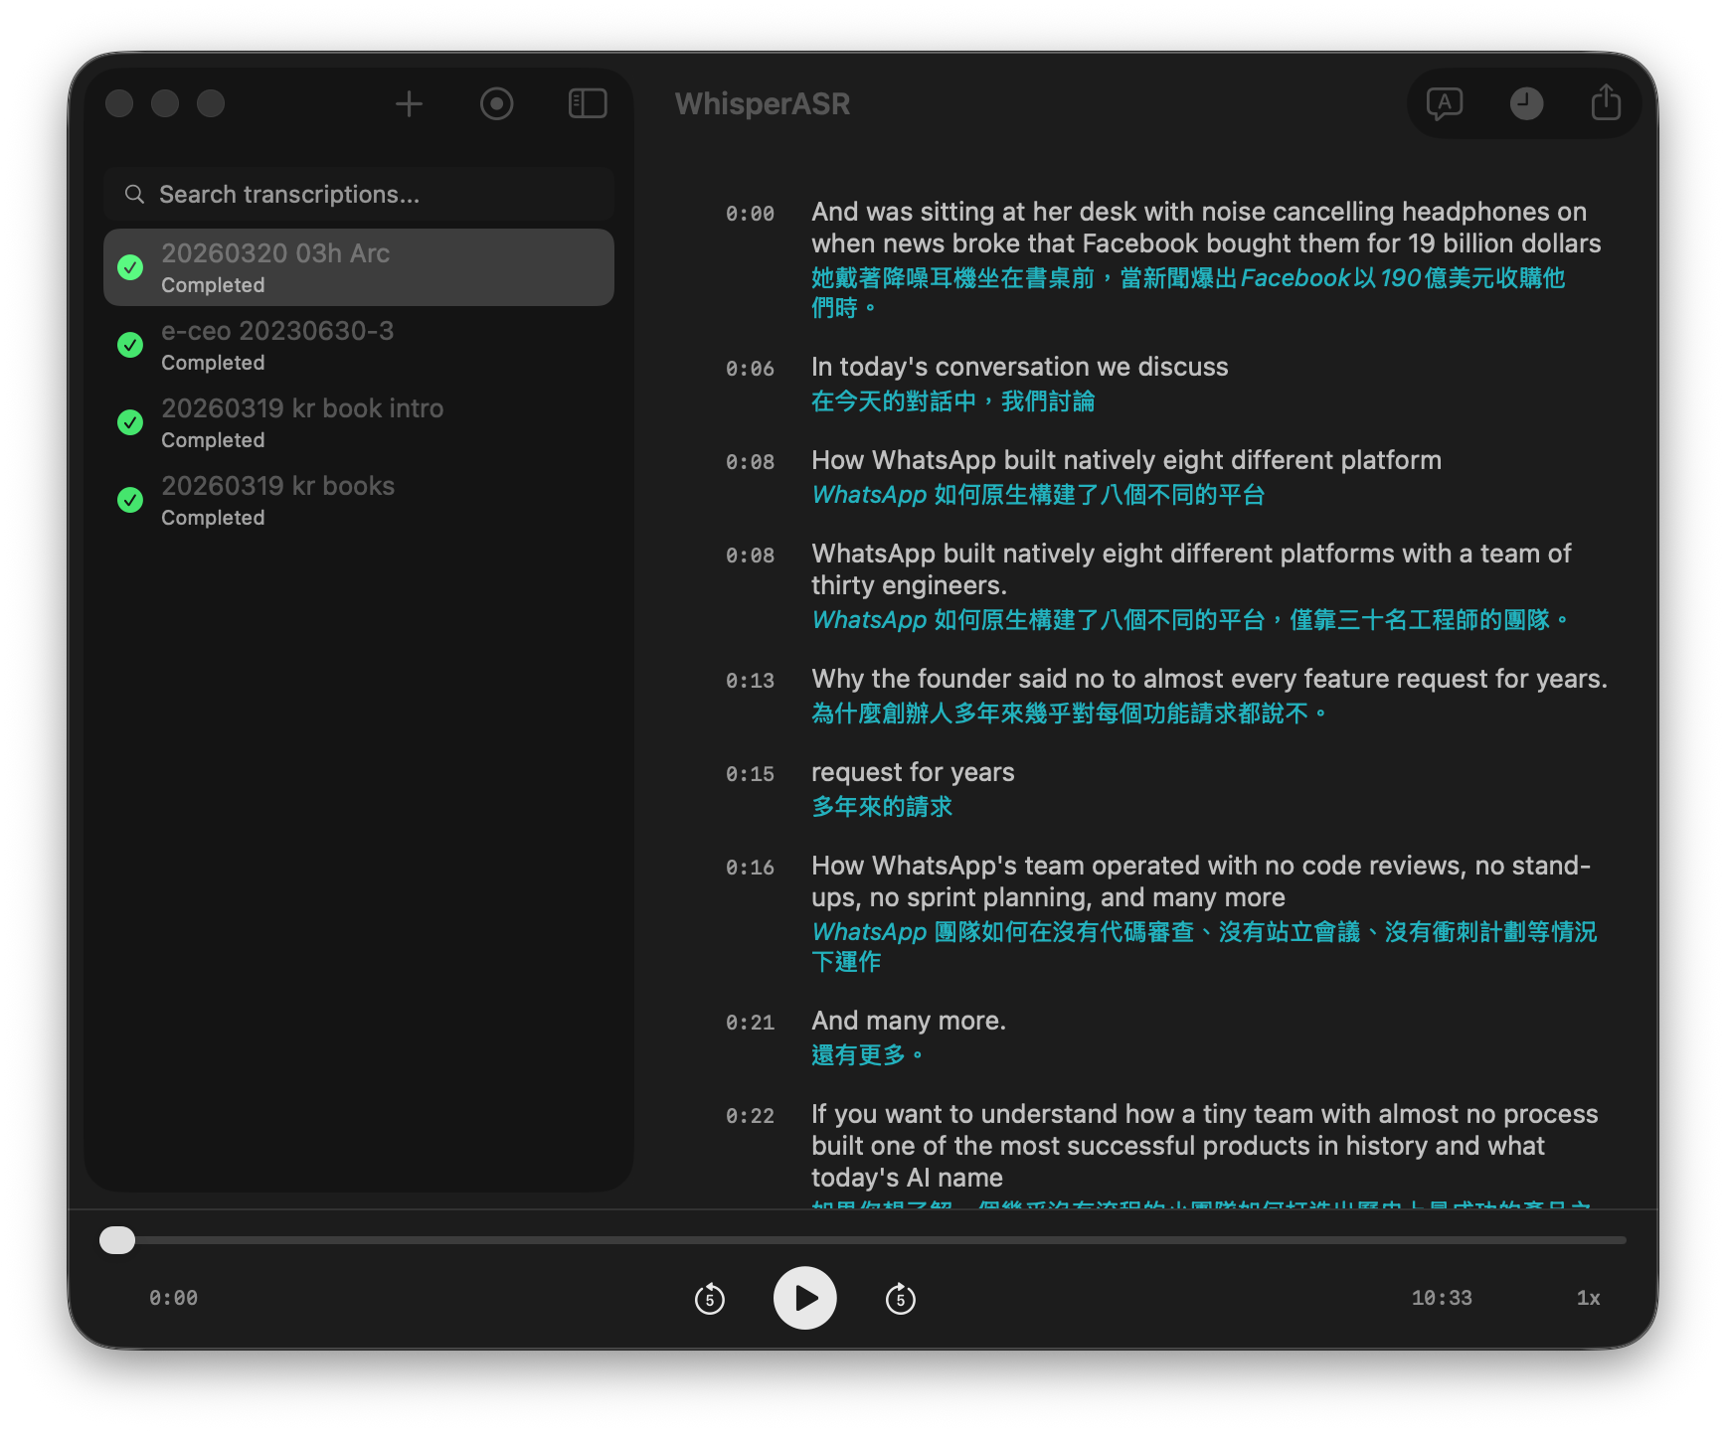This screenshot has width=1726, height=1433.
Task: Skip forward 5 seconds
Action: (x=900, y=1298)
